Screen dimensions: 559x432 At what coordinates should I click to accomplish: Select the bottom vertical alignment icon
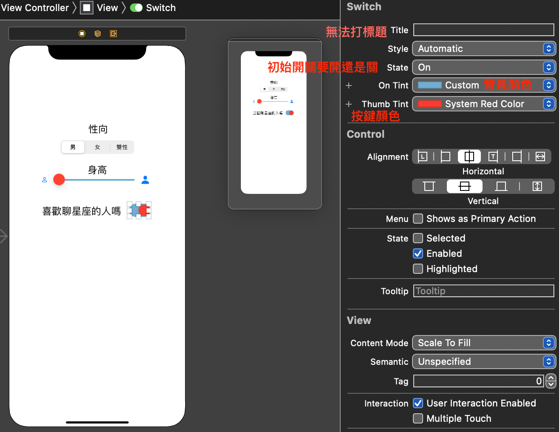click(x=501, y=186)
